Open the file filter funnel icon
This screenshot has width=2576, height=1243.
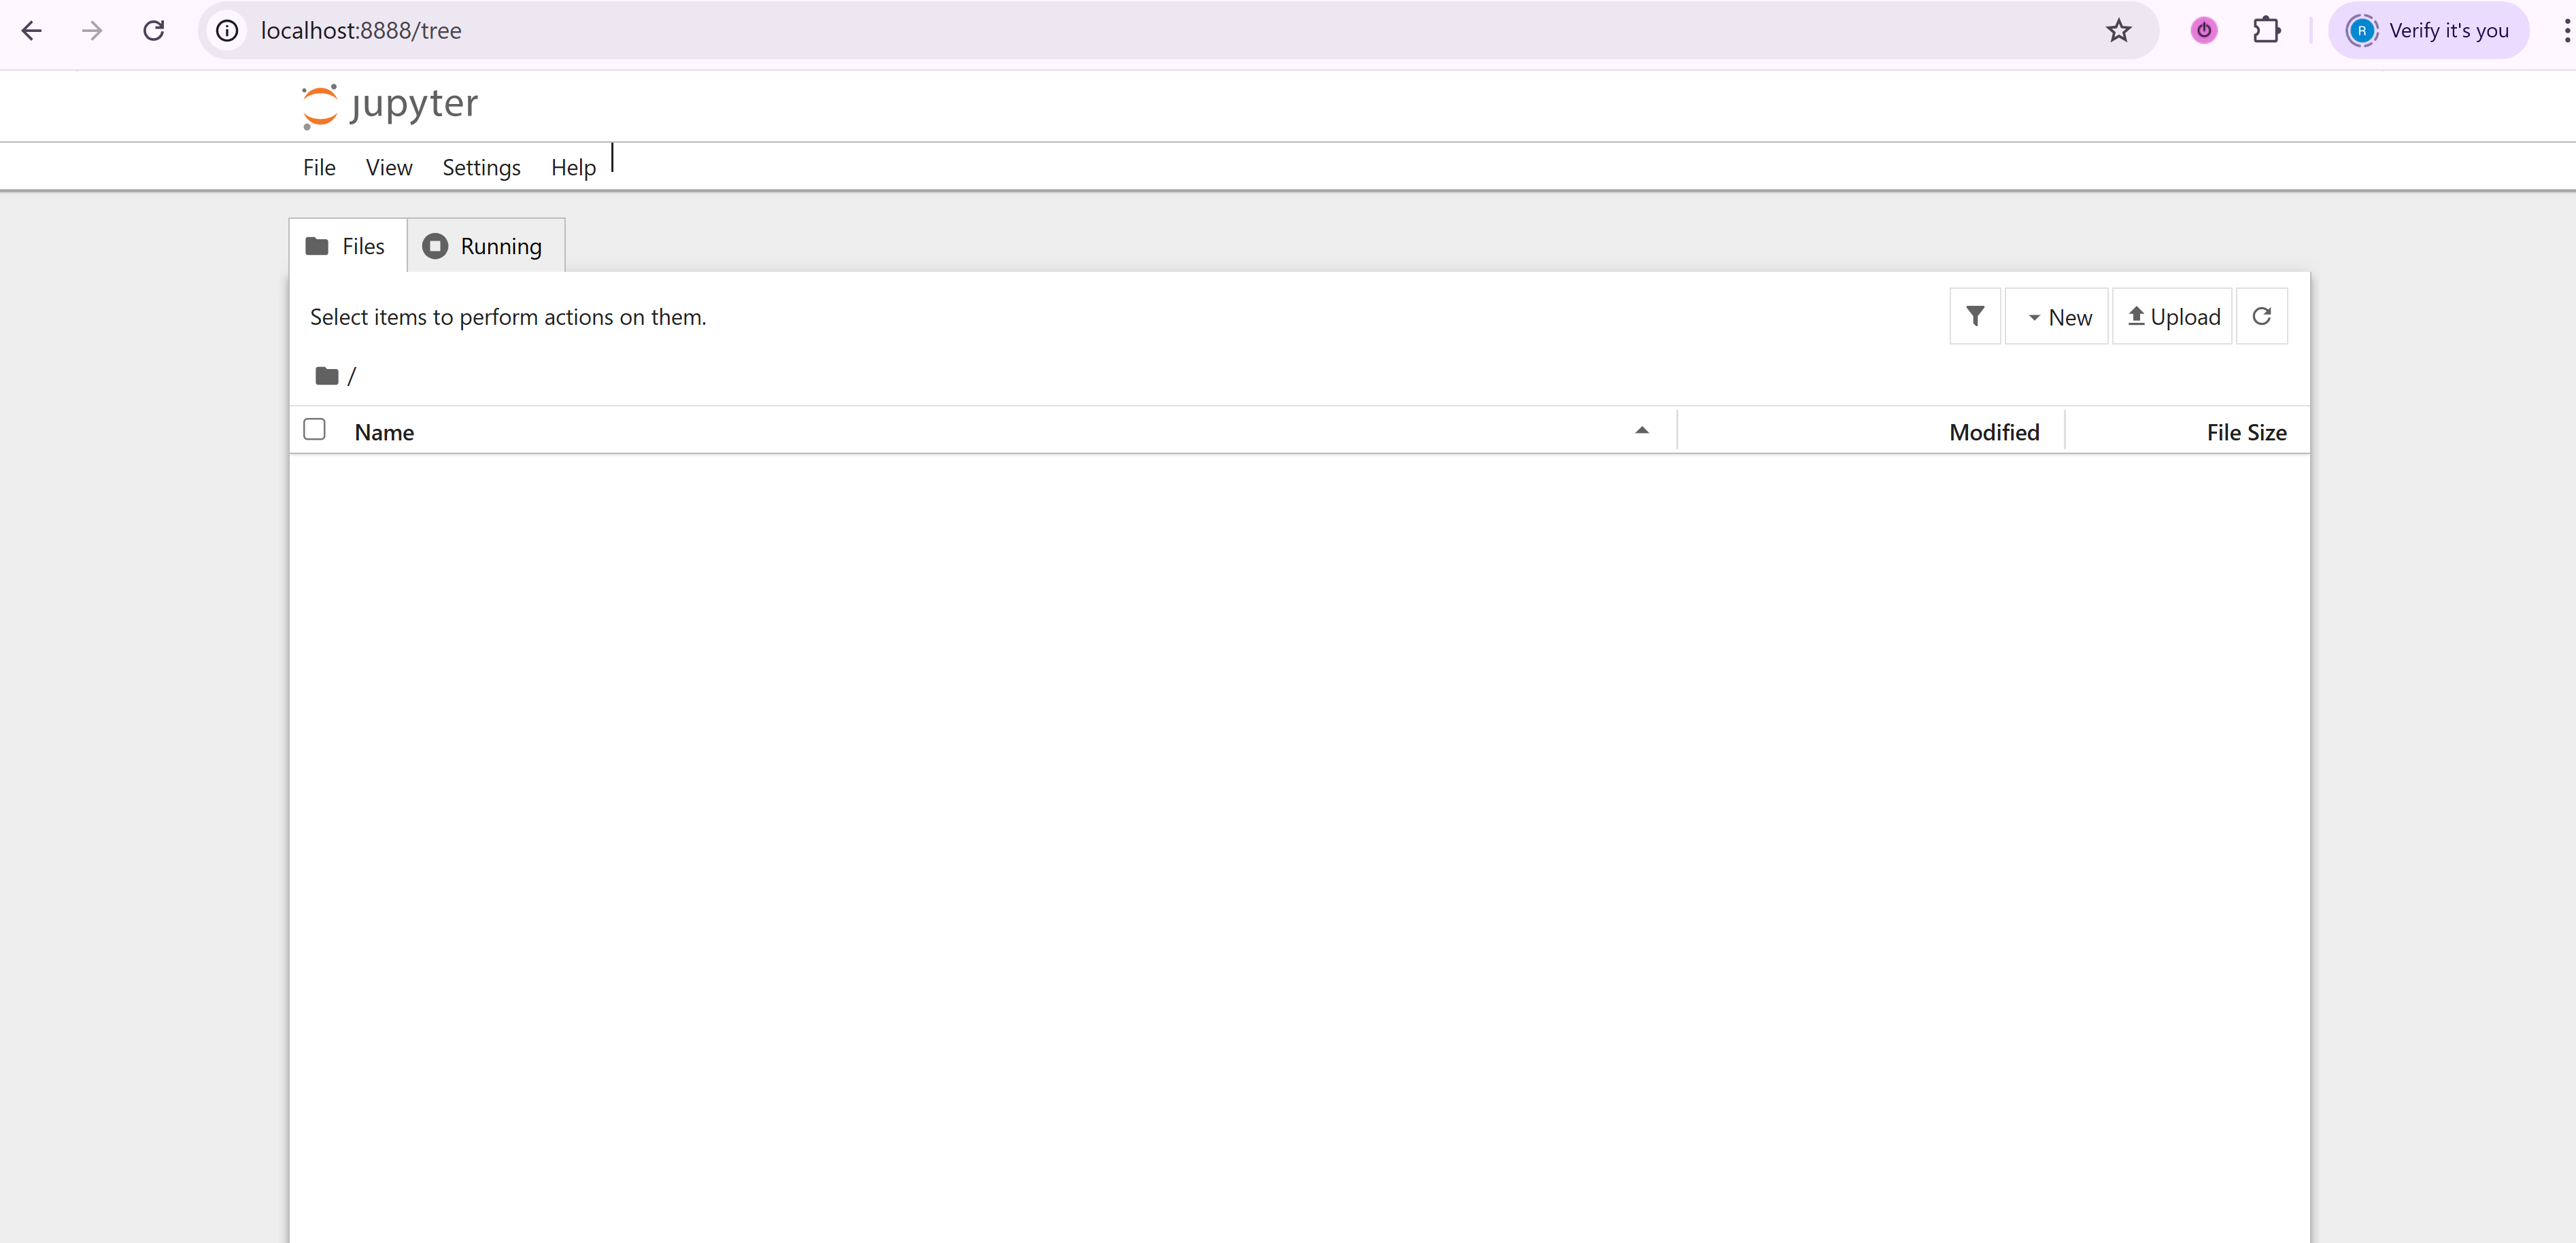(1974, 317)
